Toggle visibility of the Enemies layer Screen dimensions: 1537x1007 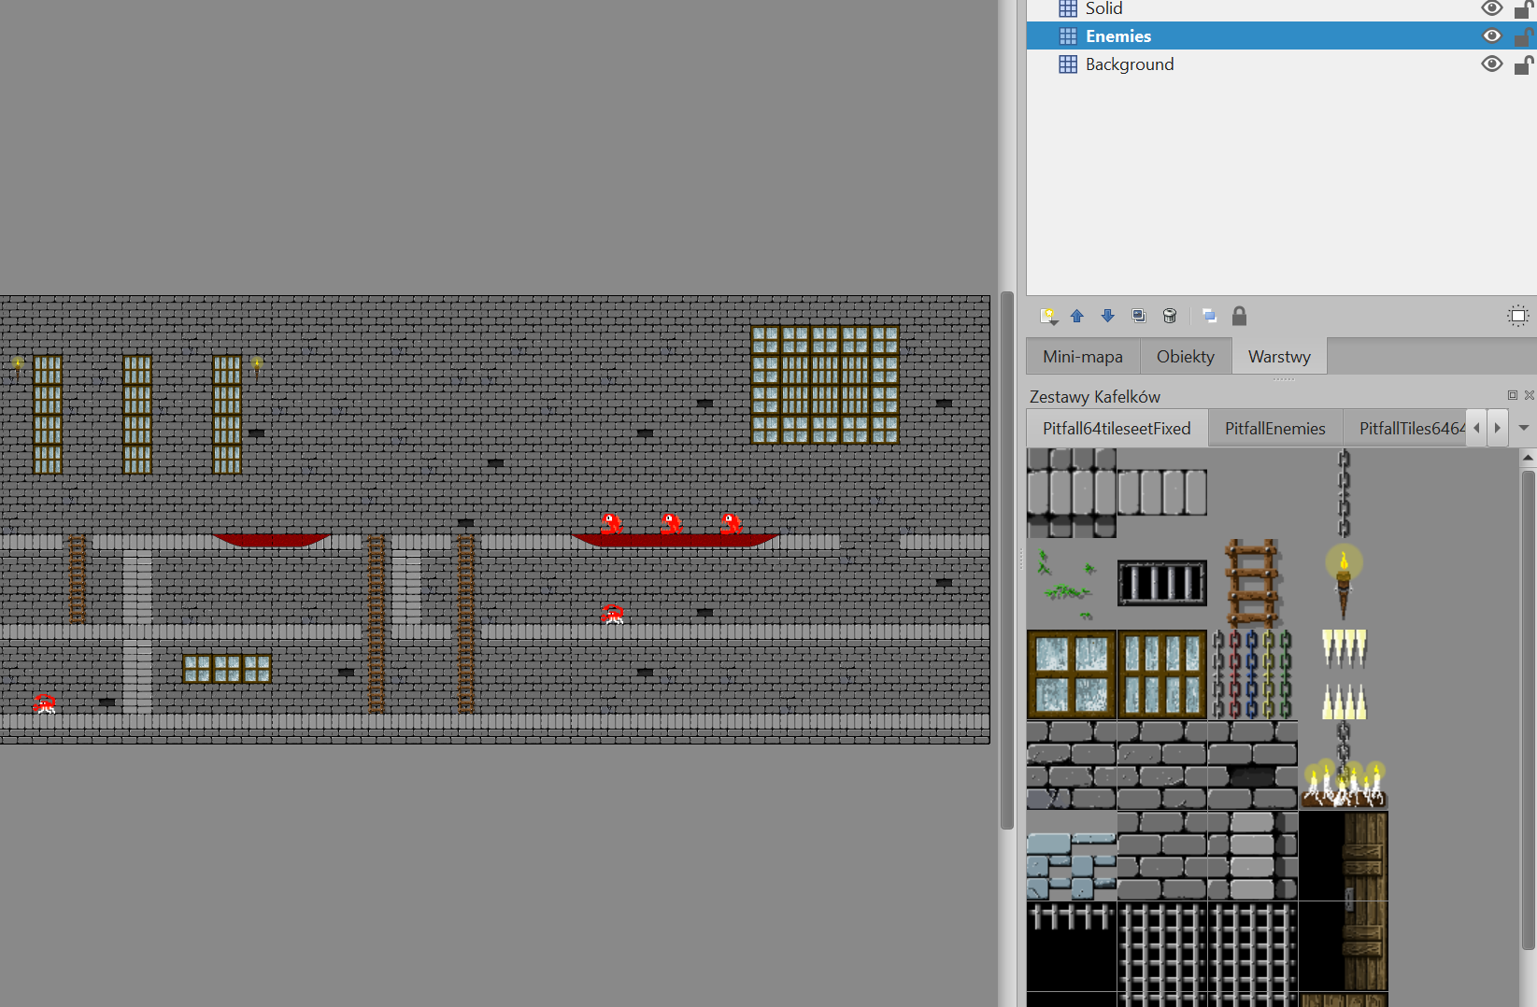click(x=1491, y=36)
